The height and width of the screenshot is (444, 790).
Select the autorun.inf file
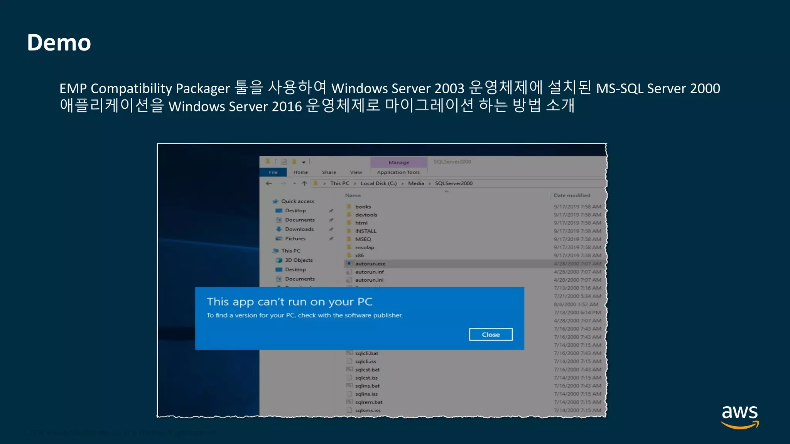tap(369, 272)
